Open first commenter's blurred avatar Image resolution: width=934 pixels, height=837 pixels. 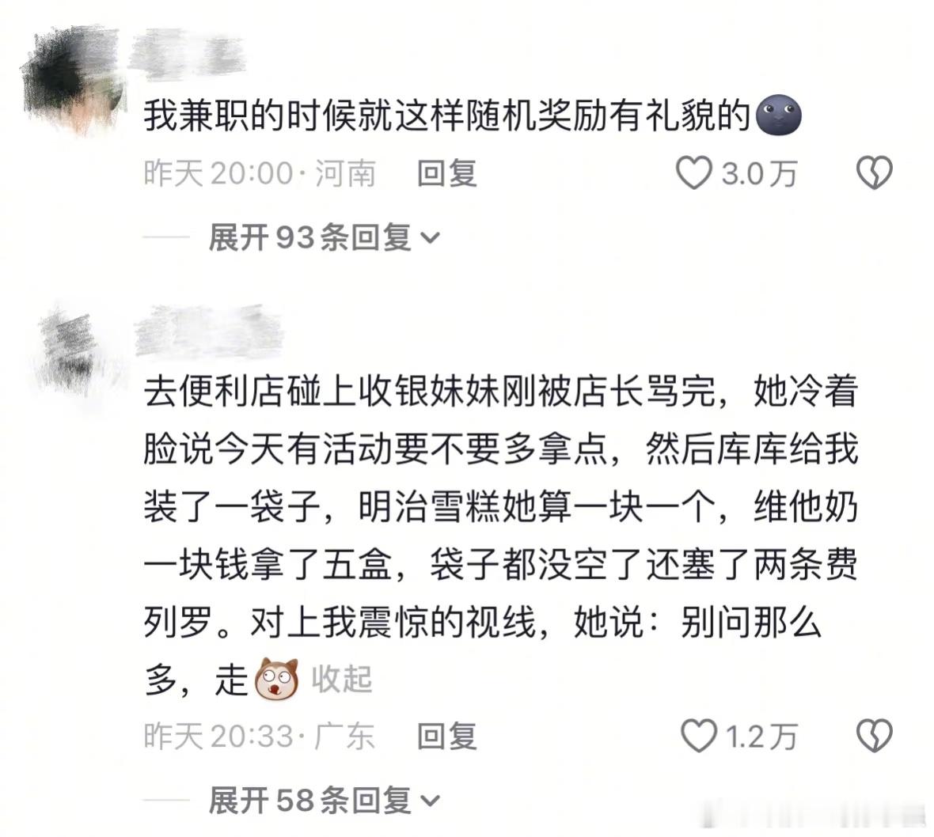(74, 82)
